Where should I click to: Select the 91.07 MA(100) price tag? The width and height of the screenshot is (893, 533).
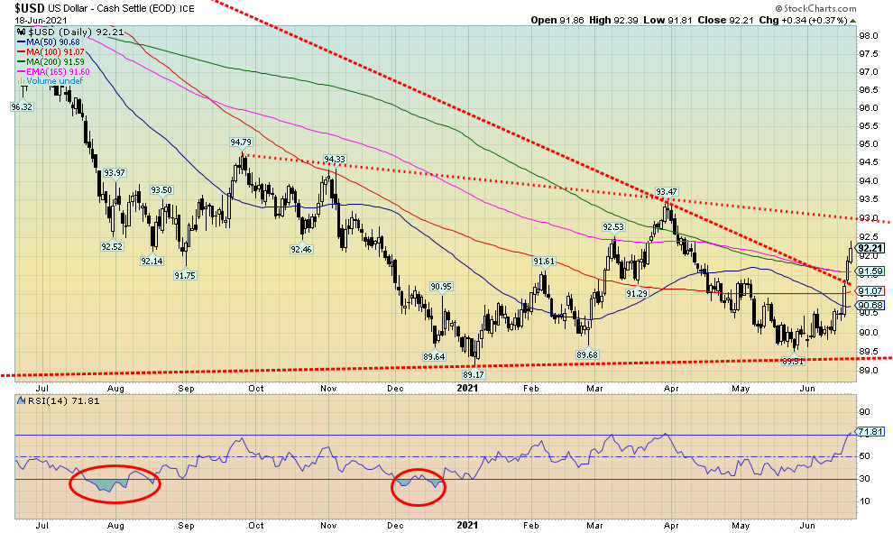(x=869, y=290)
